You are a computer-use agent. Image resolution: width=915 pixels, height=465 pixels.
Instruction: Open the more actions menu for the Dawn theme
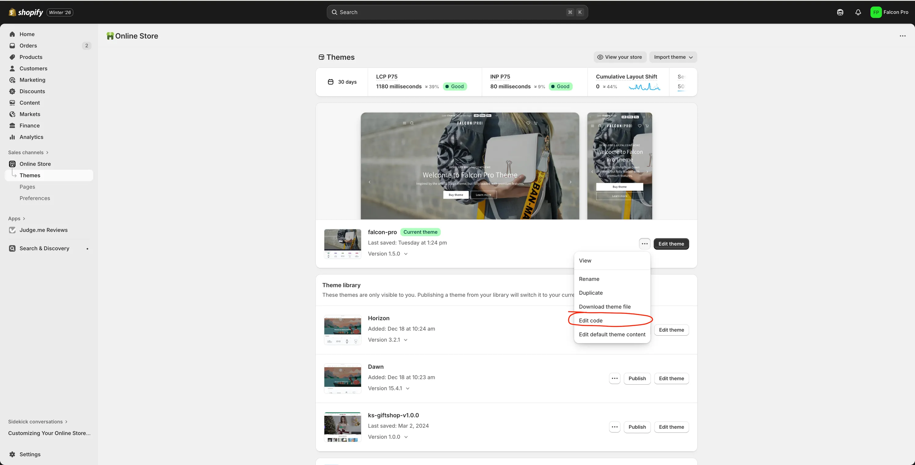(x=615, y=378)
